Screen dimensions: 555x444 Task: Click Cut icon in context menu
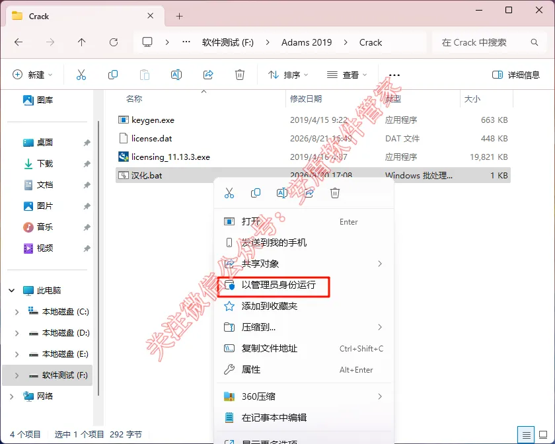(x=229, y=193)
